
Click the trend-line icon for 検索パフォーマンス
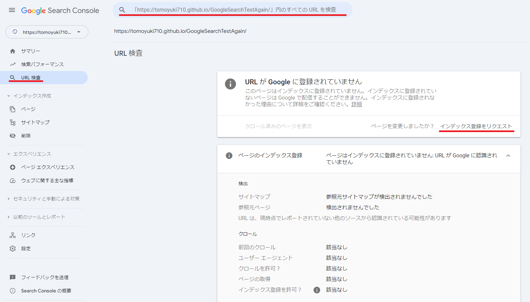[x=13, y=64]
